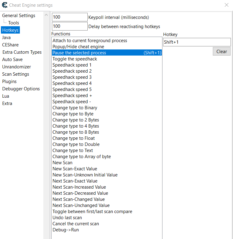Close the Cheat Engine settings window
This screenshot has width=233, height=239.
tap(226, 5)
